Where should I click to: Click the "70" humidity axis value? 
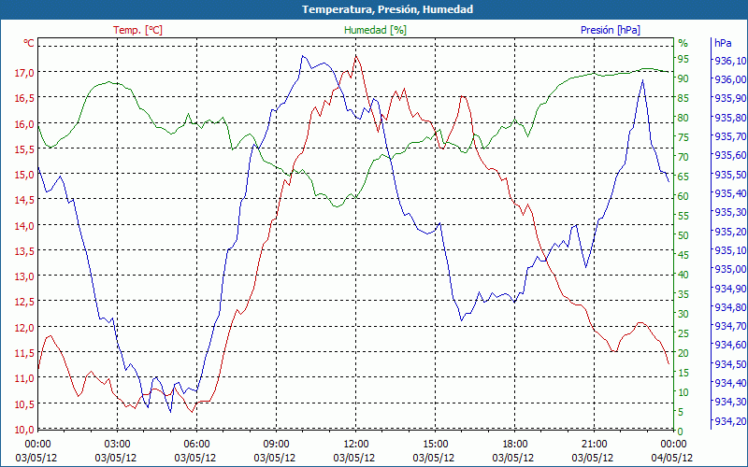683,157
